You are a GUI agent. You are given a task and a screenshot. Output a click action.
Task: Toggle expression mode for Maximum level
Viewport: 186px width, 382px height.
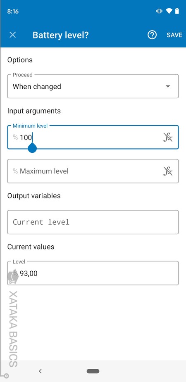tap(168, 171)
